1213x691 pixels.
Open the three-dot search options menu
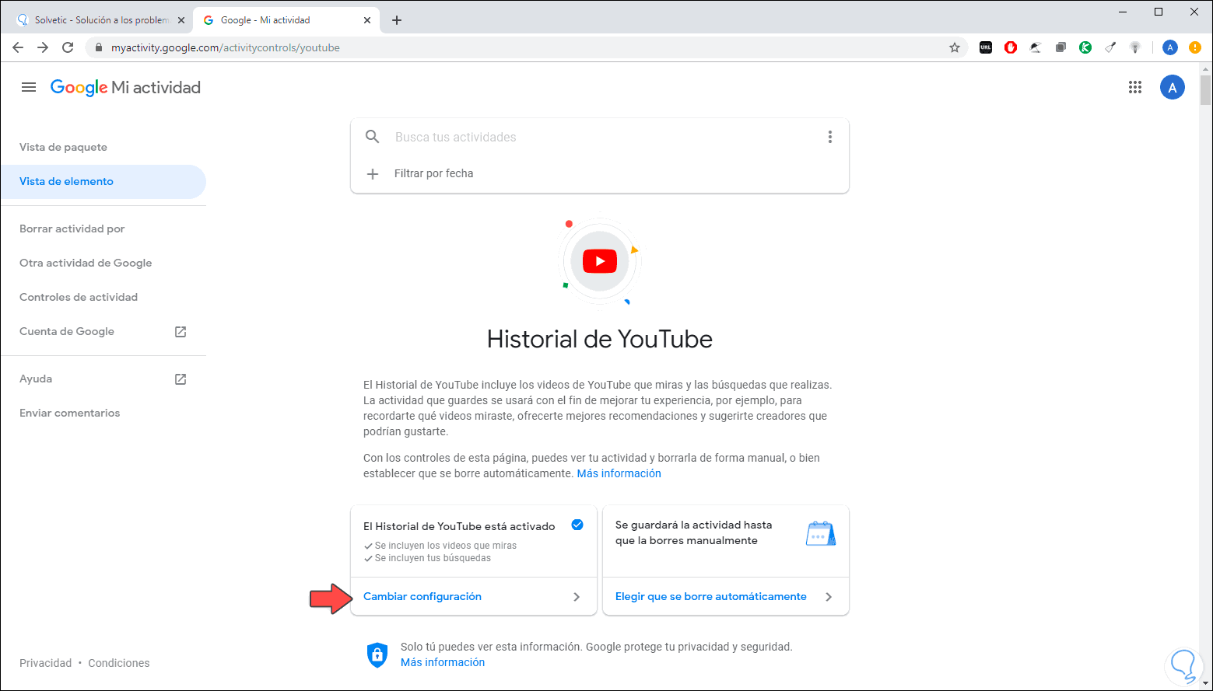[x=830, y=137]
